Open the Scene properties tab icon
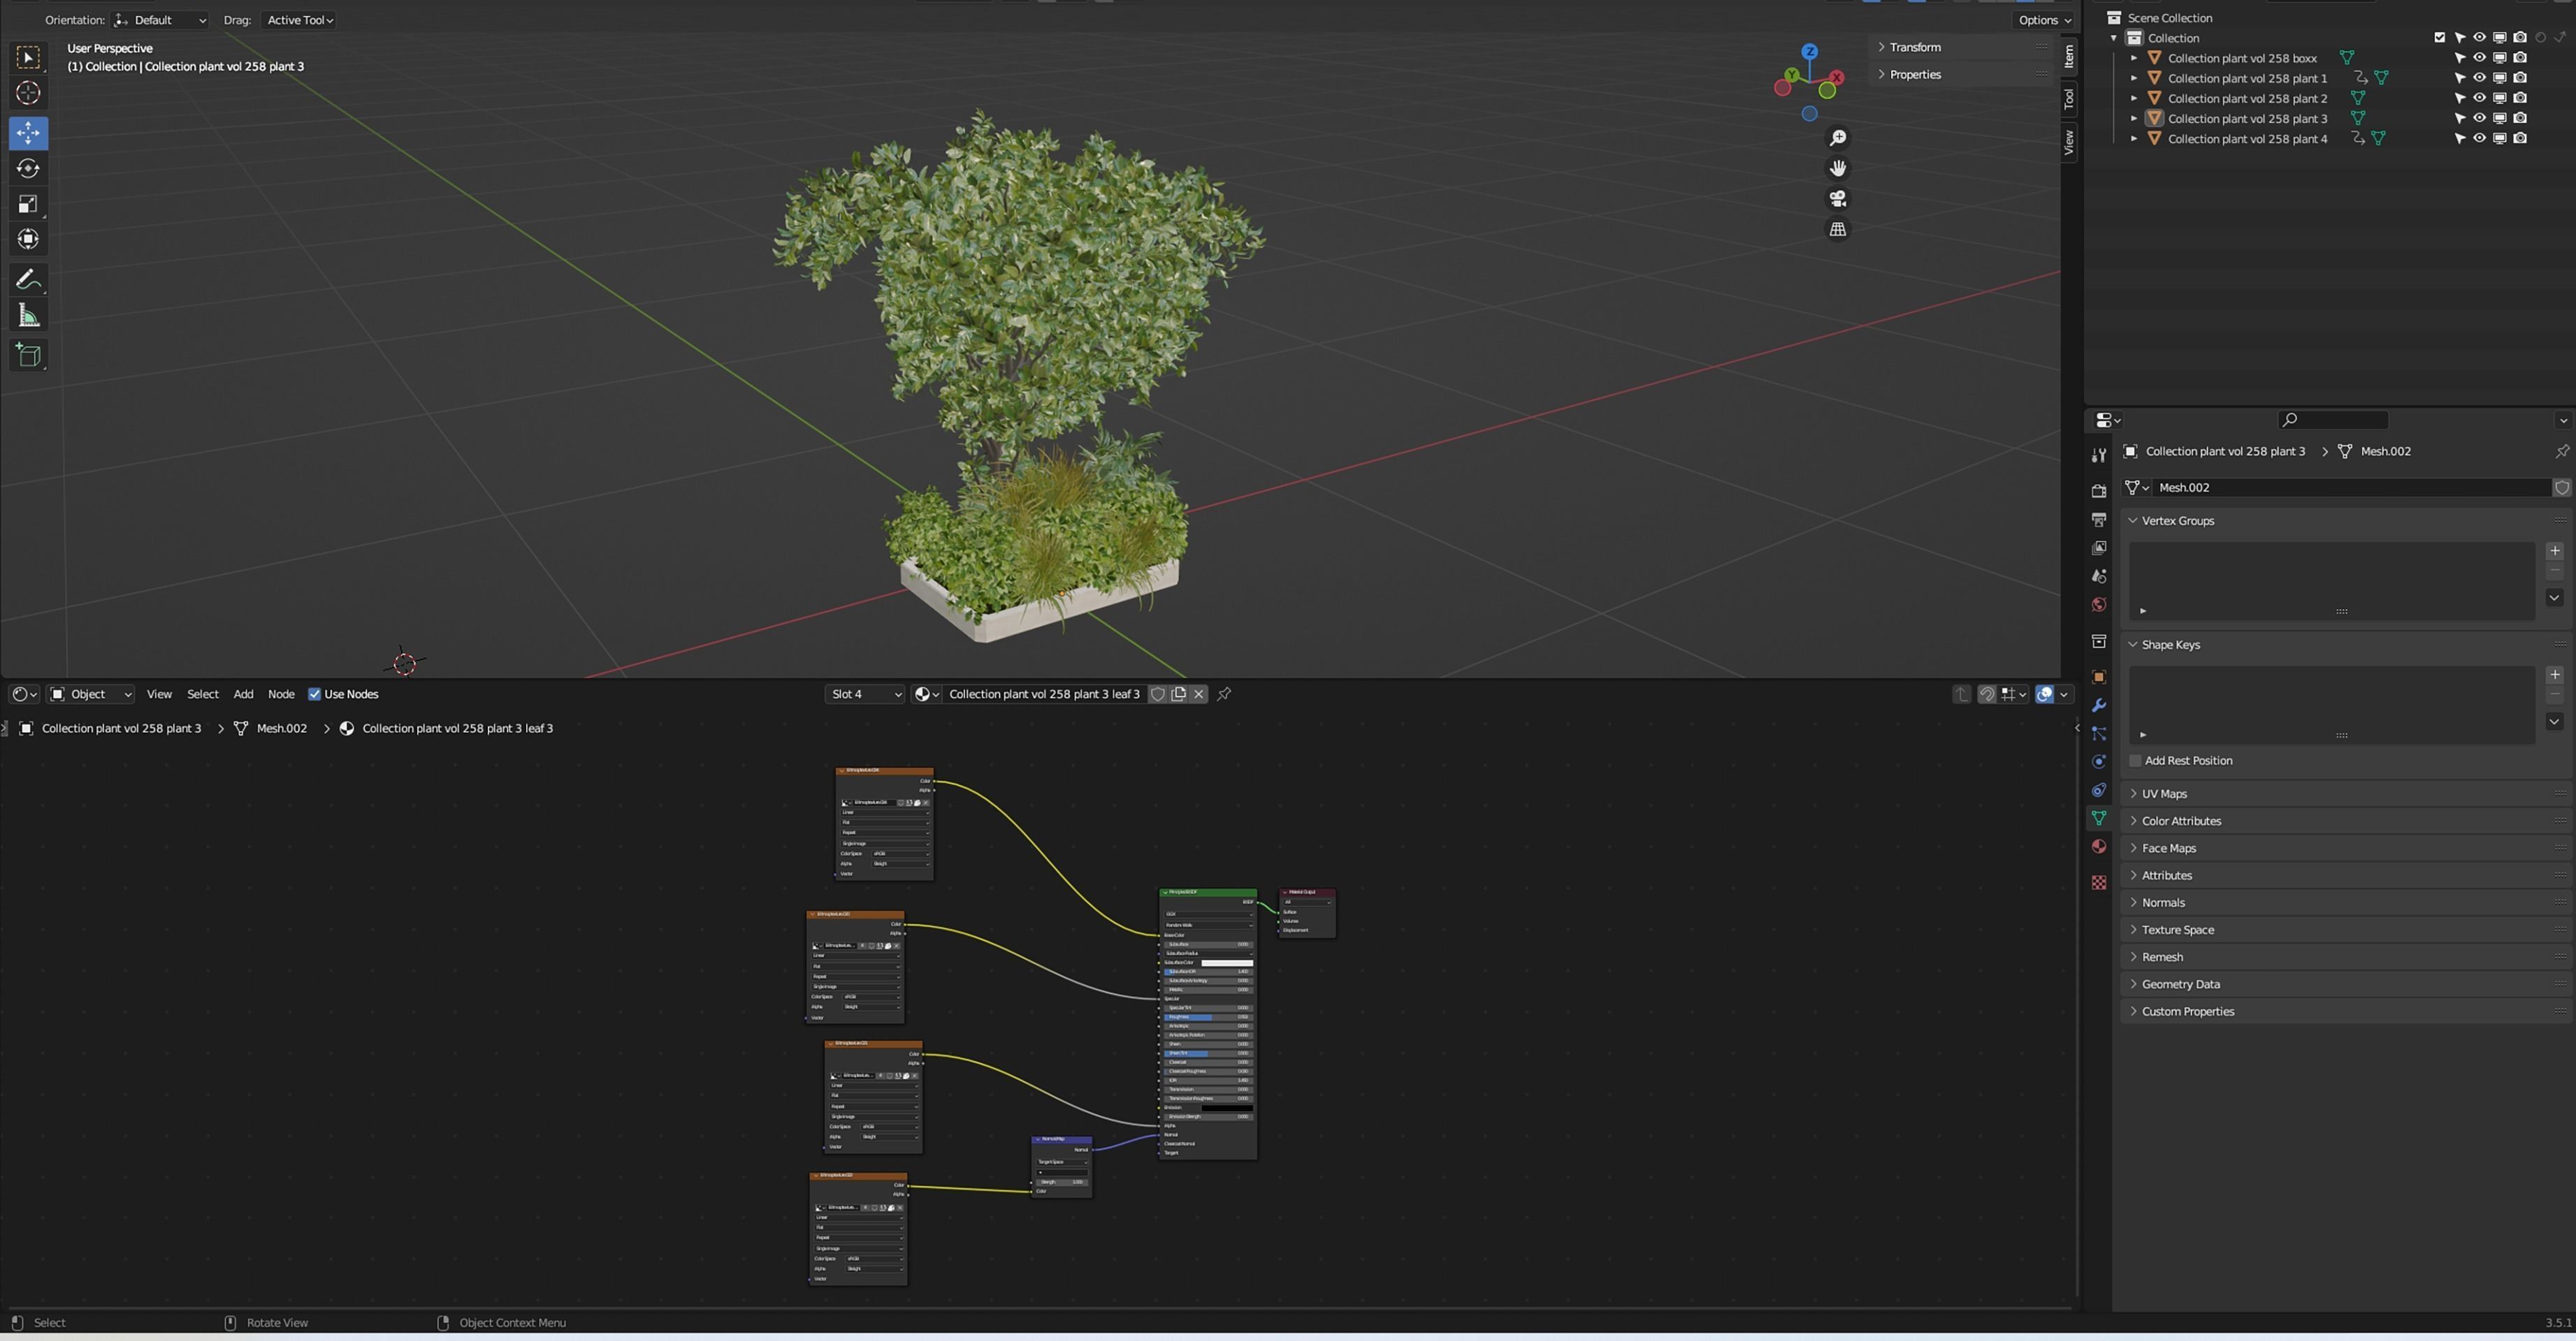Screen dimensions: 2576x1341 (2098, 576)
